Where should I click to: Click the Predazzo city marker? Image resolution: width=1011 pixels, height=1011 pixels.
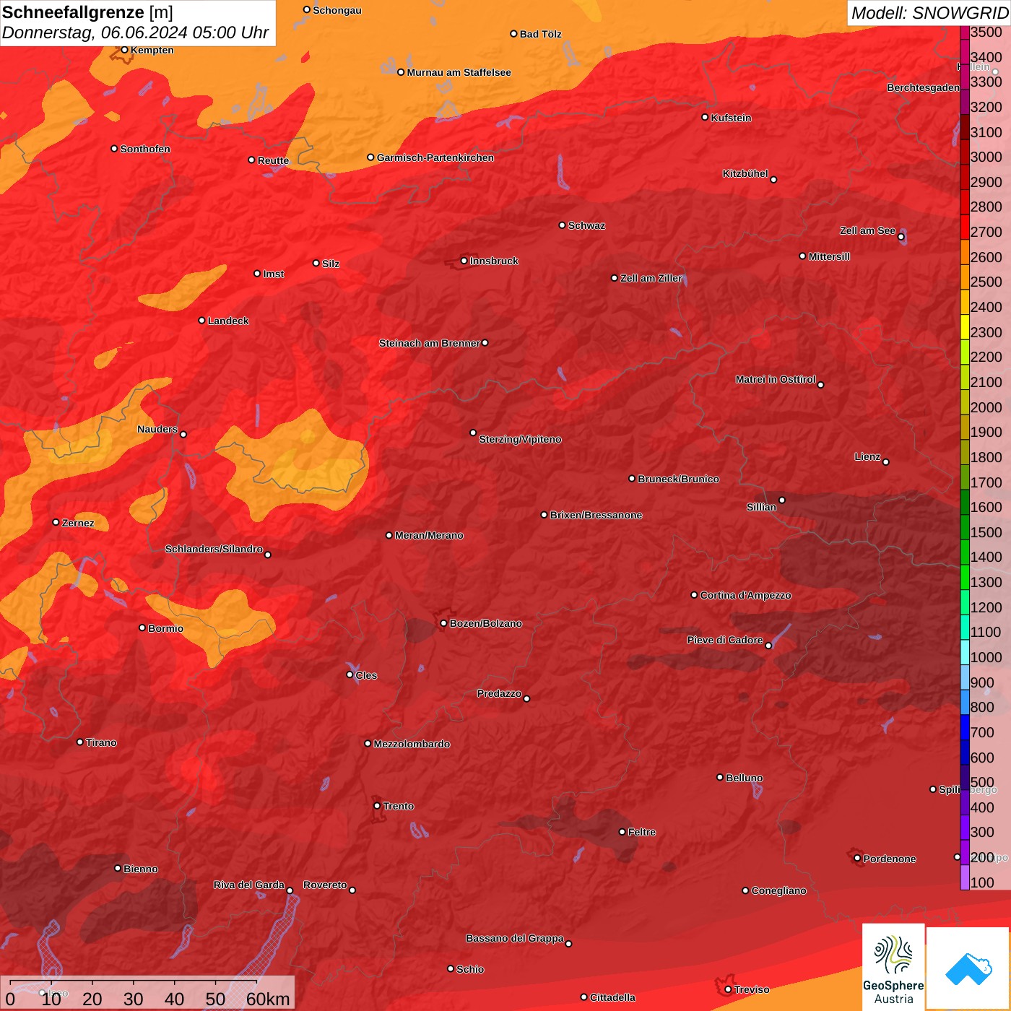(527, 698)
